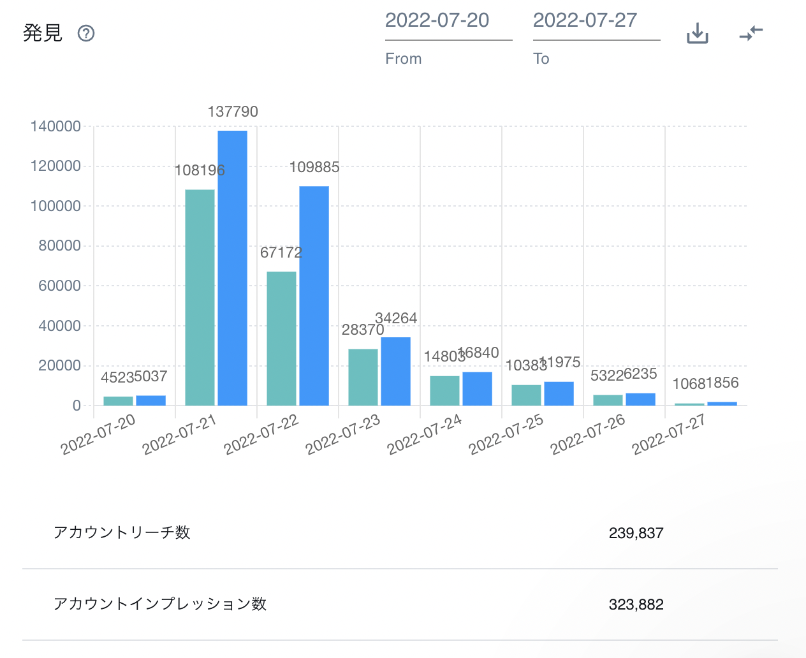
Task: Select the blue bar for 2022-07-21 (137790)
Action: point(233,268)
